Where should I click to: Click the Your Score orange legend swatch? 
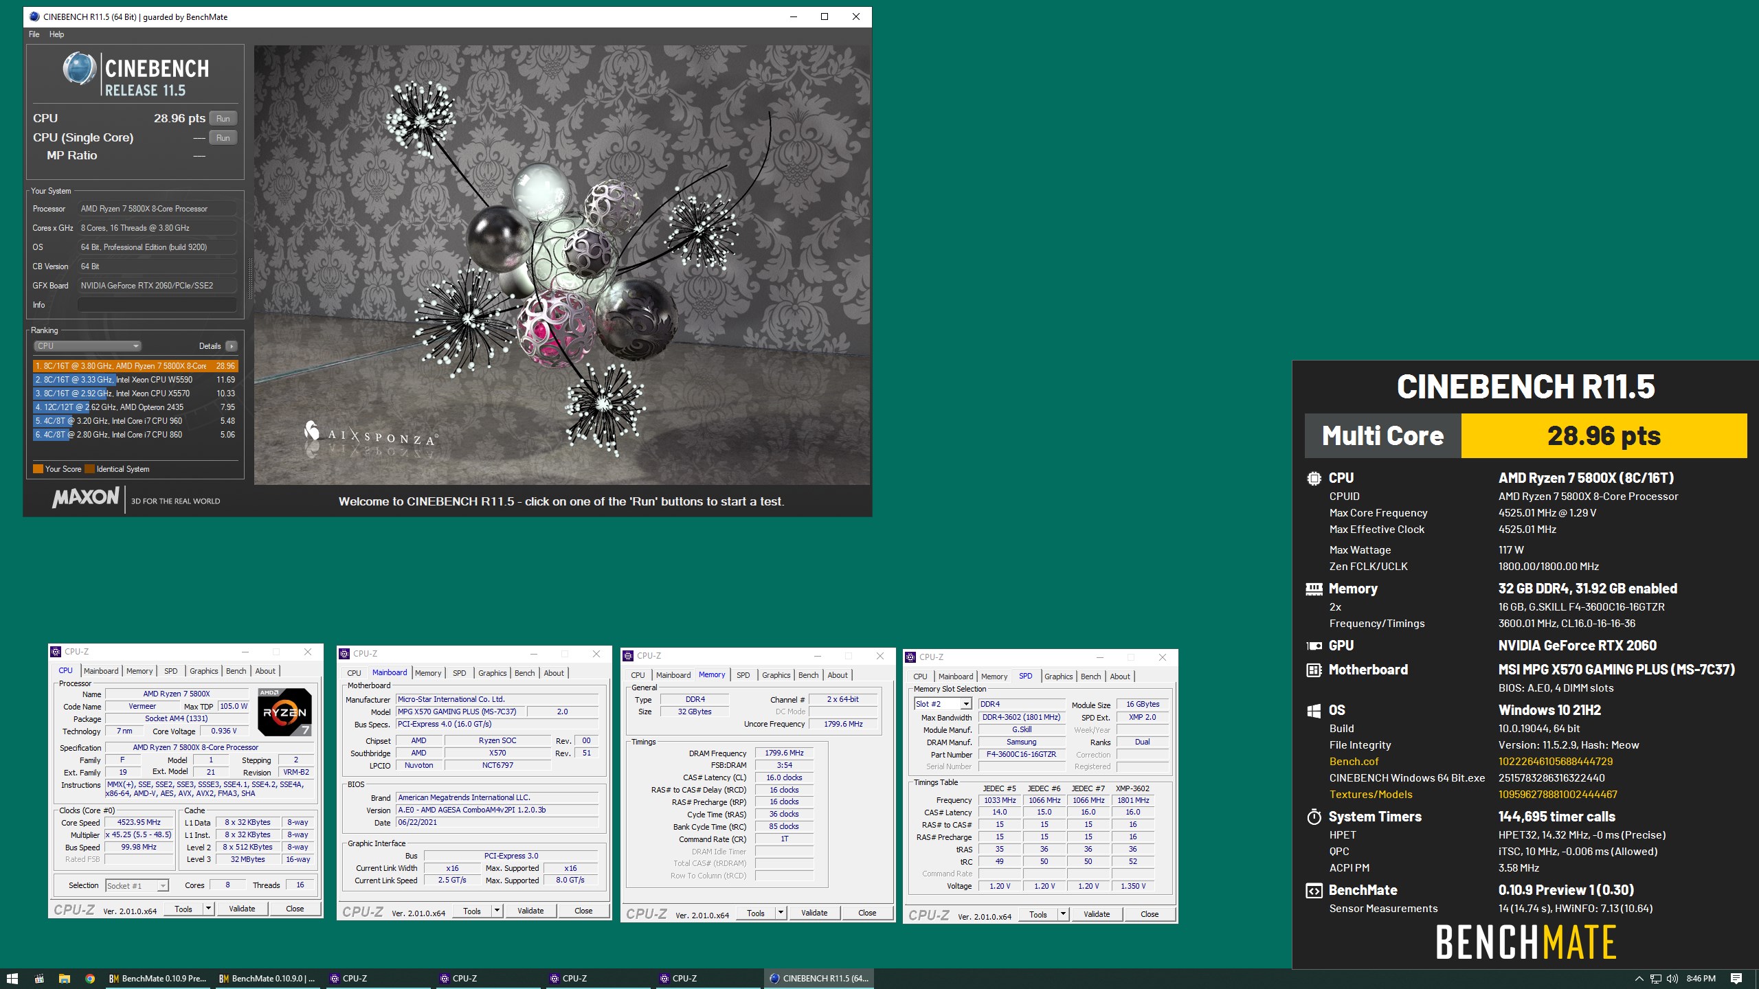pyautogui.click(x=38, y=469)
